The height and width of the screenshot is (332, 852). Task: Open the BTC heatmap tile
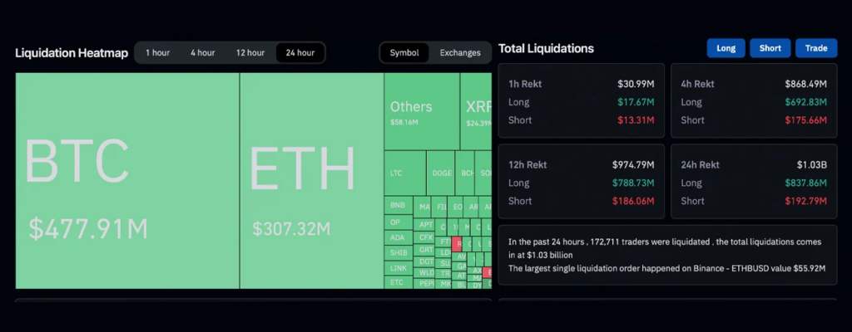(127, 181)
